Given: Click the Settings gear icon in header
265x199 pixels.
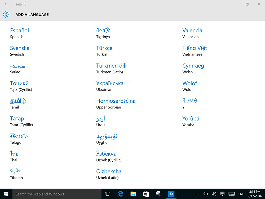Looking at the screenshot, I should point(6,15).
